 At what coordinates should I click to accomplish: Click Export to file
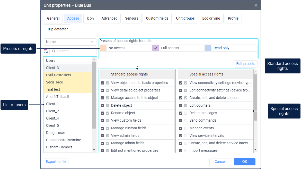(56, 162)
